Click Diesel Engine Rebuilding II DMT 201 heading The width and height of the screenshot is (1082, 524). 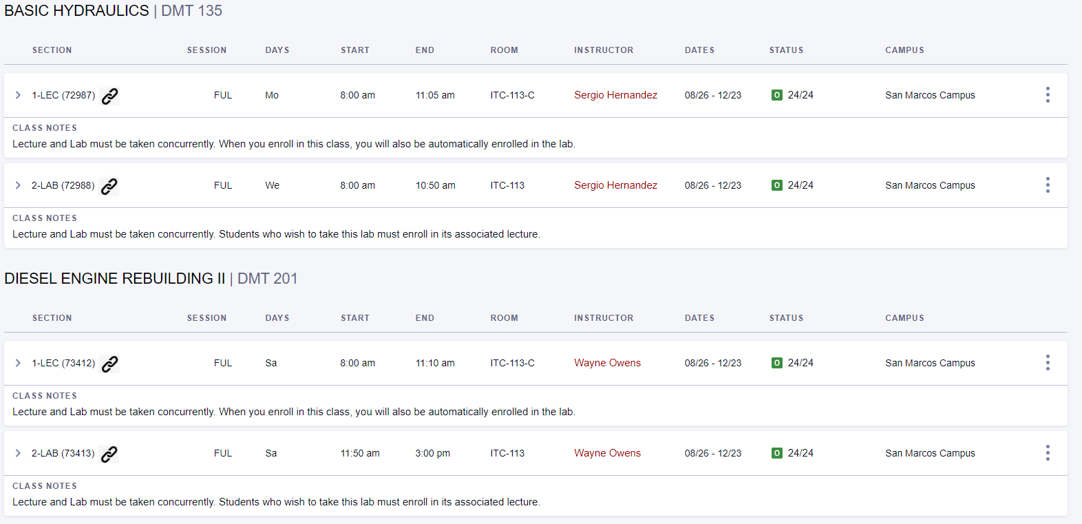151,279
